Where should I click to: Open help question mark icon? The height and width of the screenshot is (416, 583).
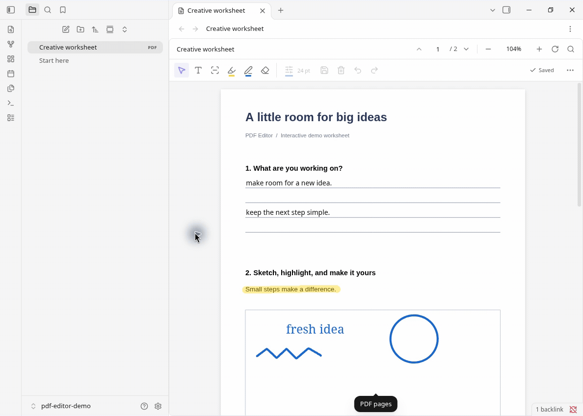144,406
